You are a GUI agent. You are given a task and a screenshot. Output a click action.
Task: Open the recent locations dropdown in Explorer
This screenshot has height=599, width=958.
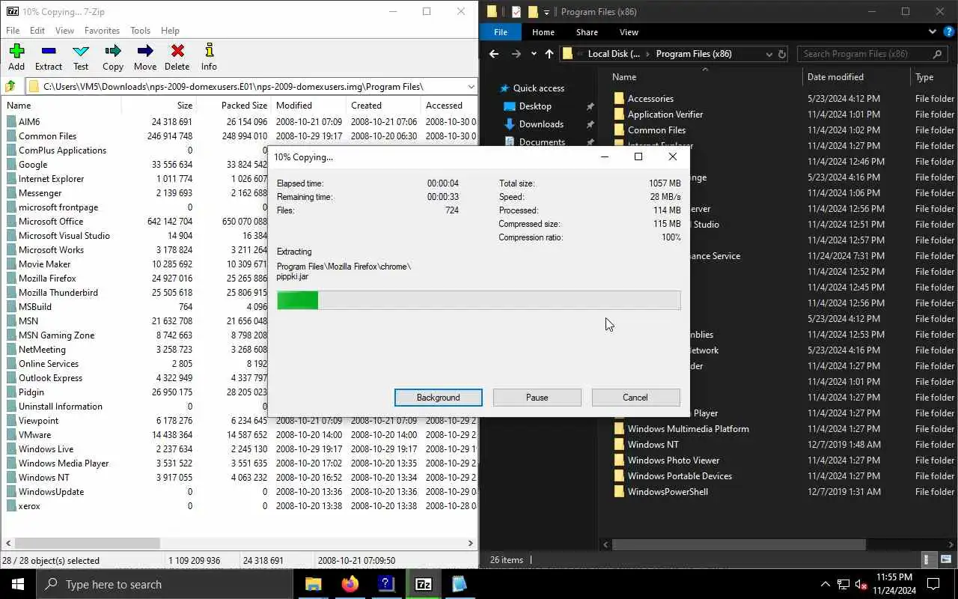[534, 54]
